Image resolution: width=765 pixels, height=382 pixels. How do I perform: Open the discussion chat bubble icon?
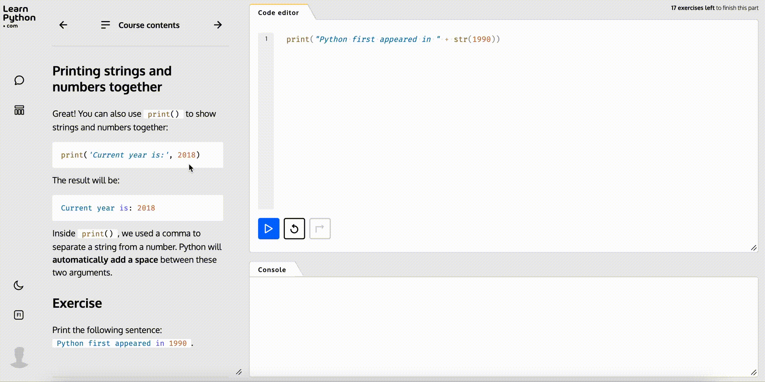click(x=19, y=80)
